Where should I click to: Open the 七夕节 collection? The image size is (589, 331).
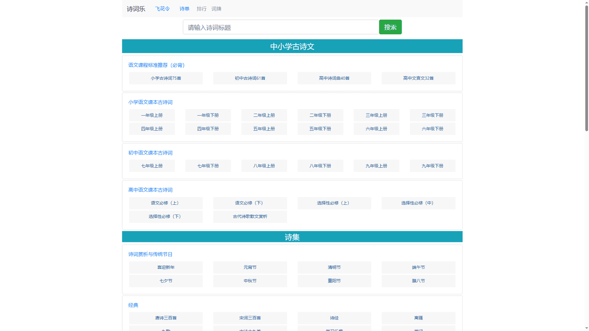pos(166,281)
